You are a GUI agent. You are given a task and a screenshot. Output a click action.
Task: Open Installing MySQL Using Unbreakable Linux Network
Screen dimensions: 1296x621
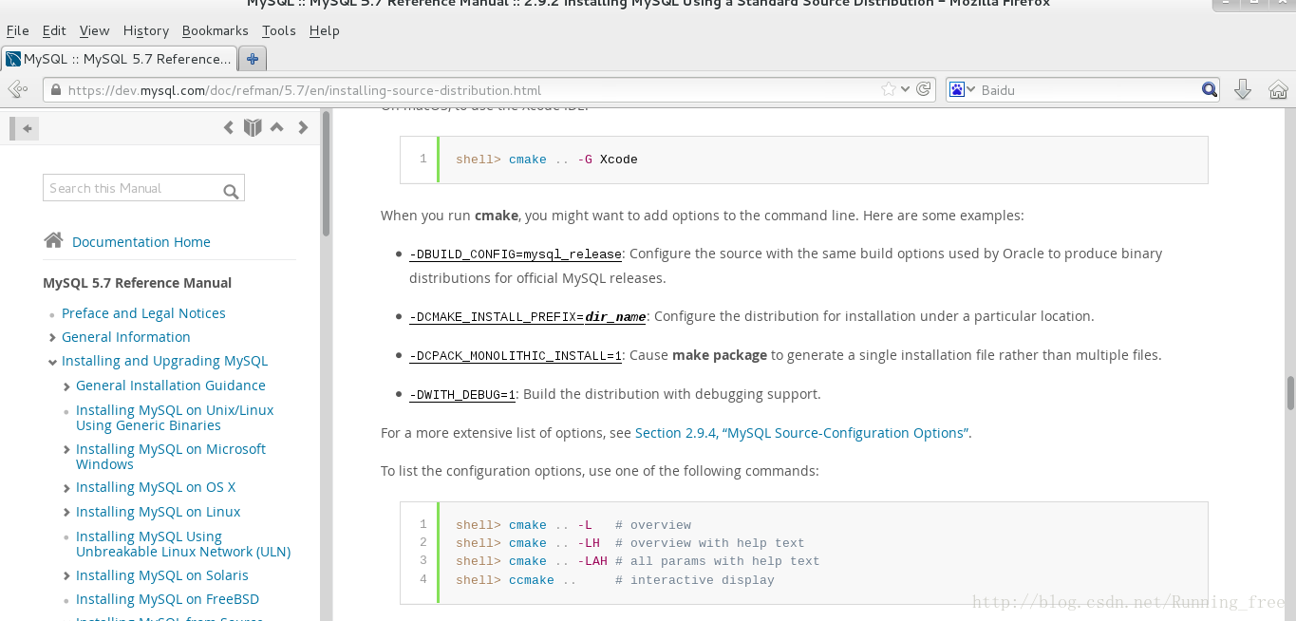click(183, 544)
